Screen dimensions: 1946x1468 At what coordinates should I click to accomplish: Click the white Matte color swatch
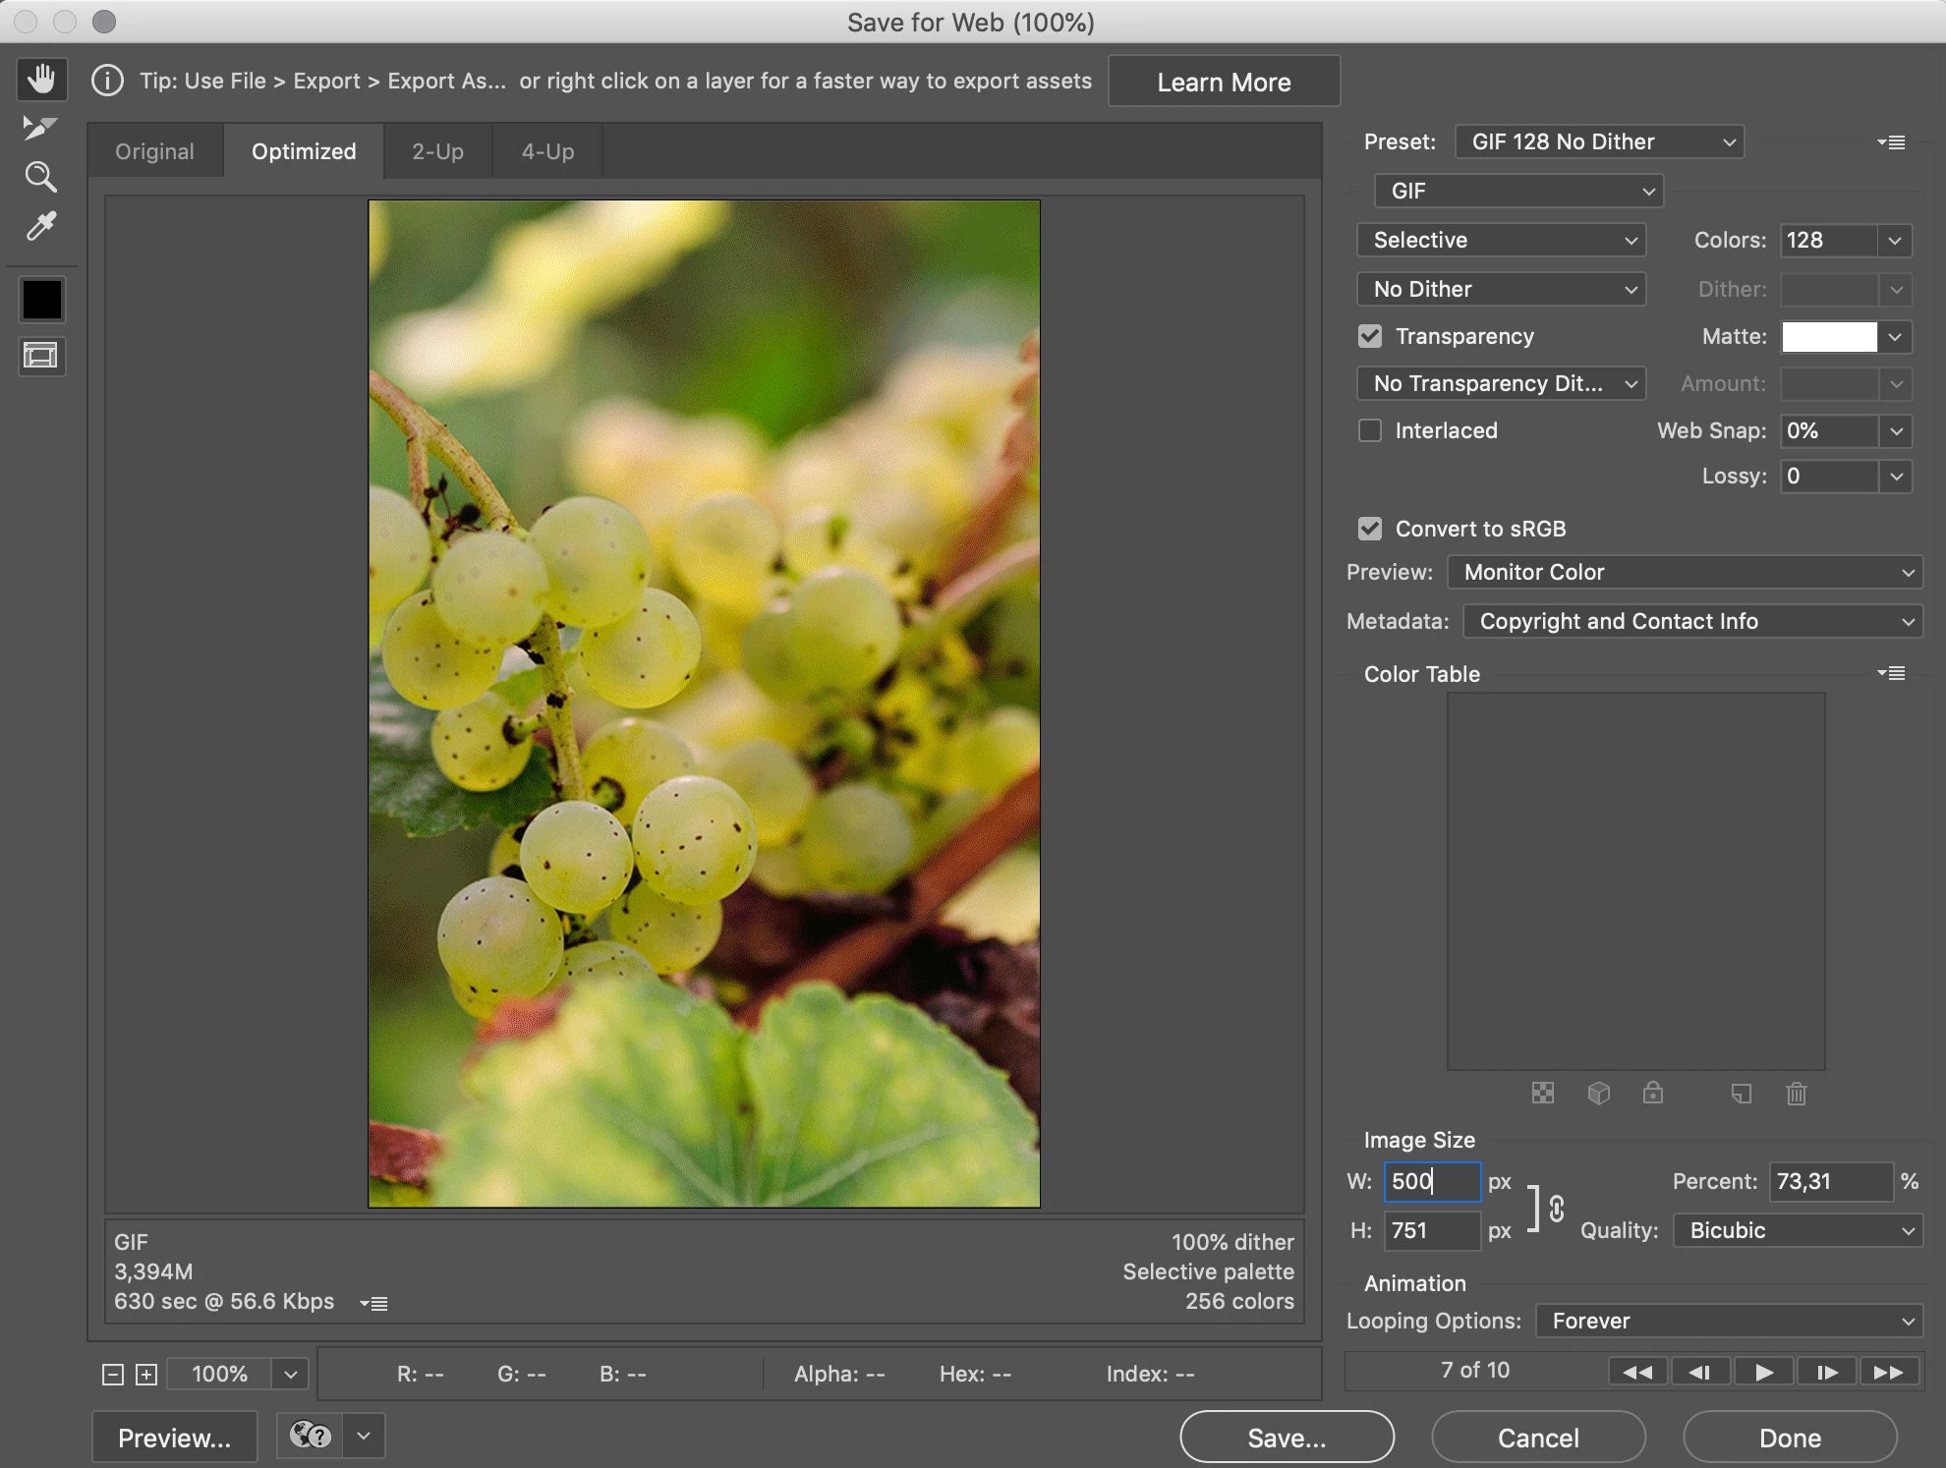click(x=1829, y=337)
